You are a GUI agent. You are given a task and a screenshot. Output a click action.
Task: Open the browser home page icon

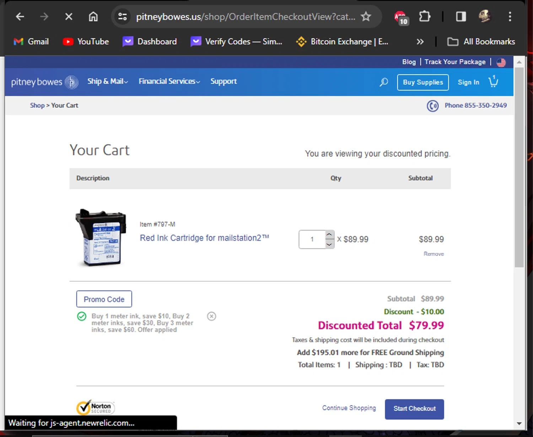tap(93, 16)
